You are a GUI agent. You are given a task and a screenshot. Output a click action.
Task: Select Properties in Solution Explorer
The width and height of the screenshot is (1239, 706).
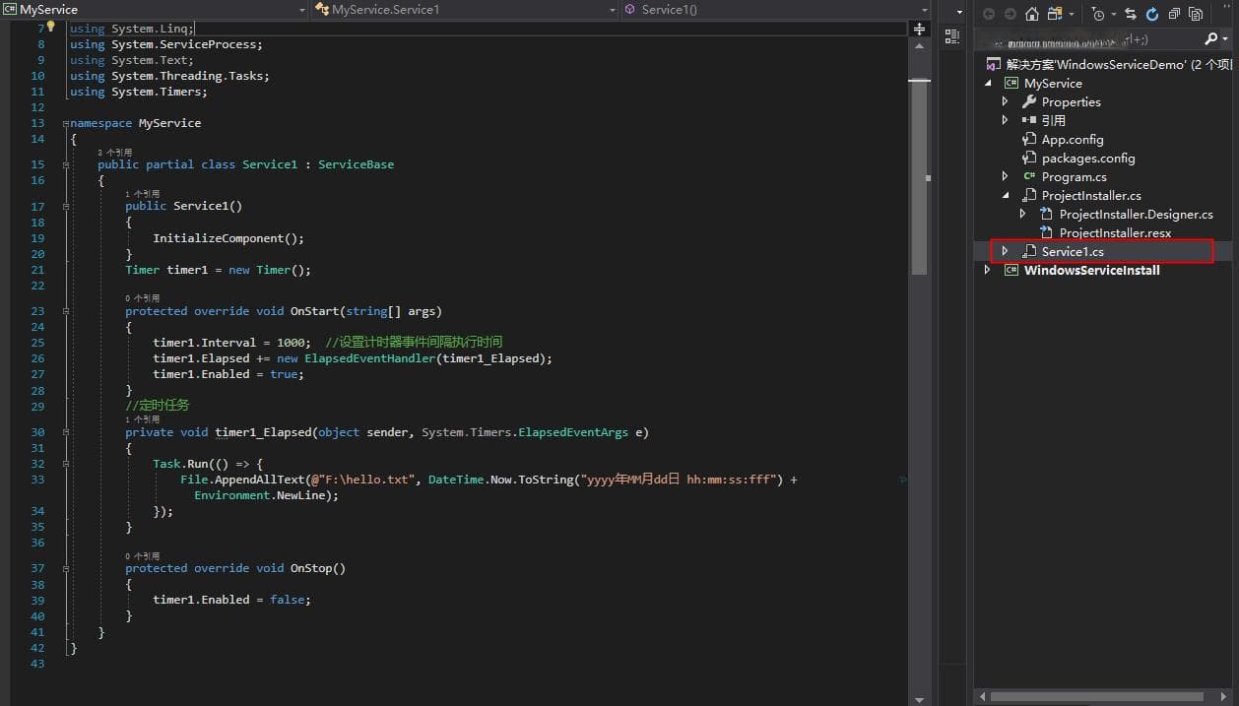(1071, 101)
